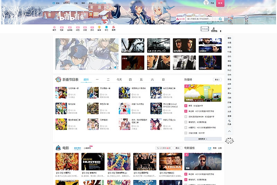Image resolution: width=277 pixels, height=185 pixels.
Task: Click the user avatar in the top bar
Action: [206, 3]
